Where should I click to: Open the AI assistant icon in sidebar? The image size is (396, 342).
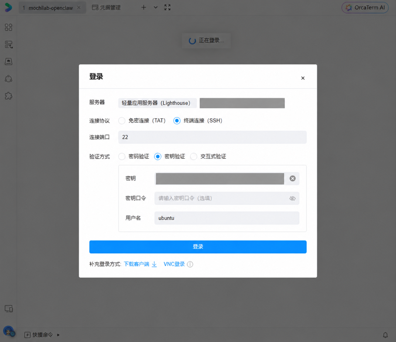click(x=9, y=79)
